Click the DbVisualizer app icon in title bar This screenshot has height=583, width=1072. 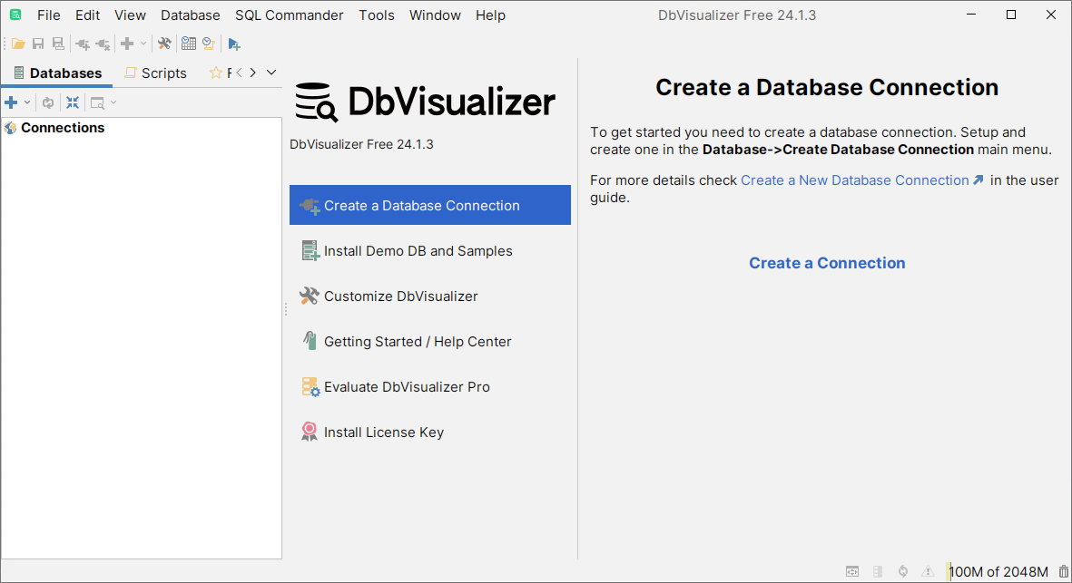[x=15, y=15]
